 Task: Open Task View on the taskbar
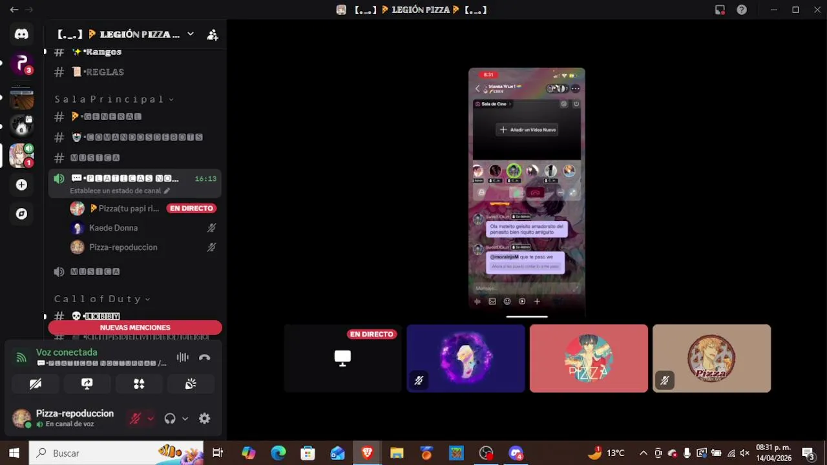click(218, 453)
